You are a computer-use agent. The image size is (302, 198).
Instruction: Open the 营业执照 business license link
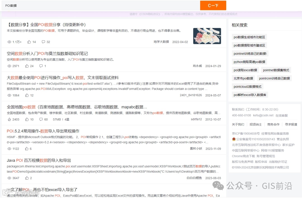(x=283, y=139)
